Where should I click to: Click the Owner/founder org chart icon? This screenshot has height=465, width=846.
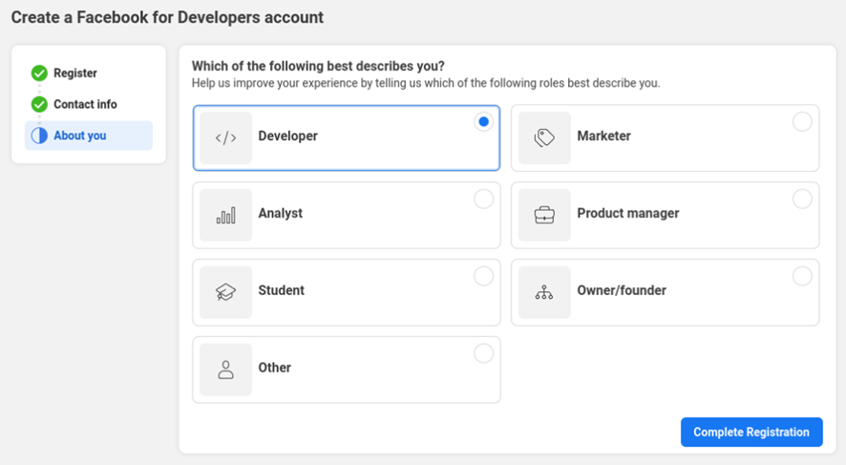tap(544, 292)
